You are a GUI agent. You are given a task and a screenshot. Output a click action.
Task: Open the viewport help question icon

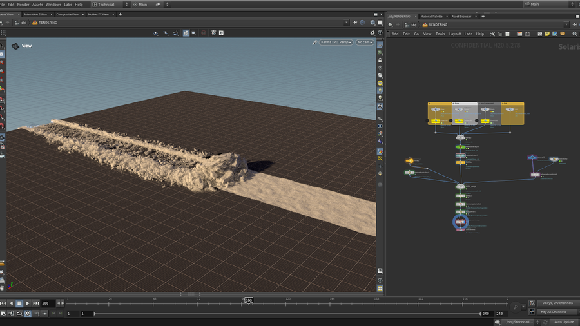click(380, 33)
